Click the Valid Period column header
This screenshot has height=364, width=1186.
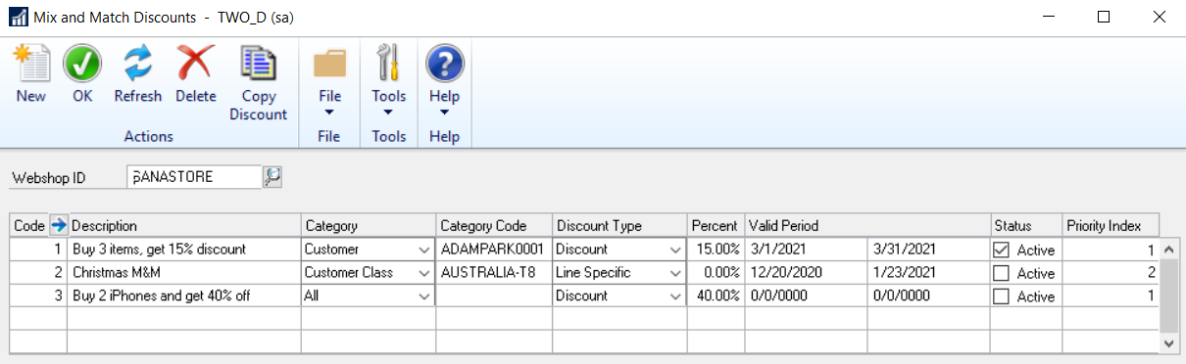click(x=867, y=225)
